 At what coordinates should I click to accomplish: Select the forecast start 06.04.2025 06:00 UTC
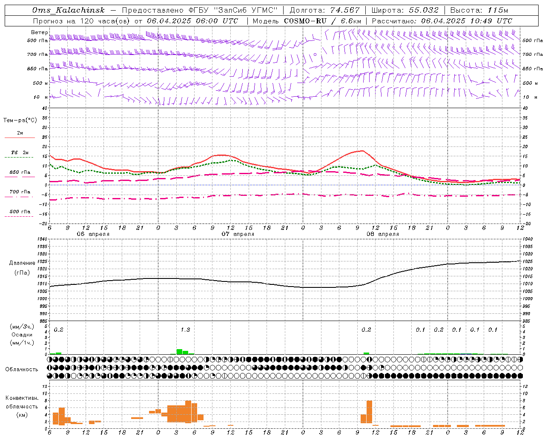192,21
